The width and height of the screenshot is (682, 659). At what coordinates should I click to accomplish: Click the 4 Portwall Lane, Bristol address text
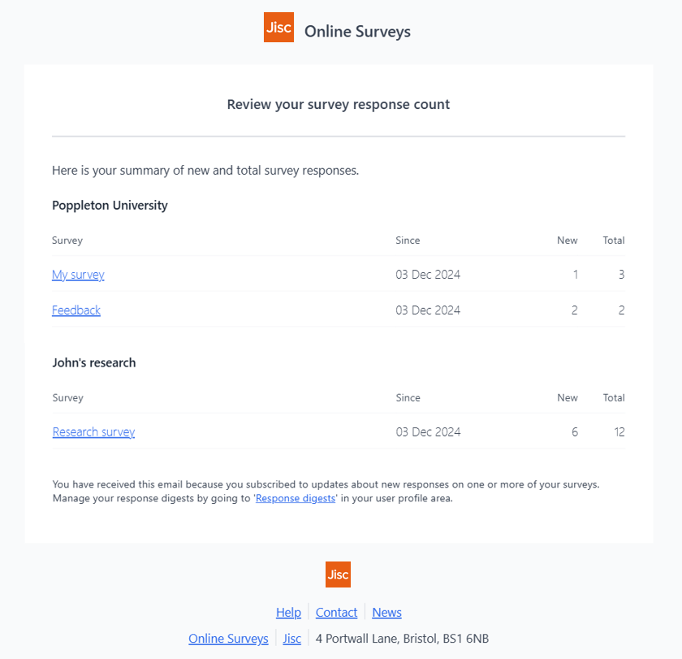click(403, 639)
